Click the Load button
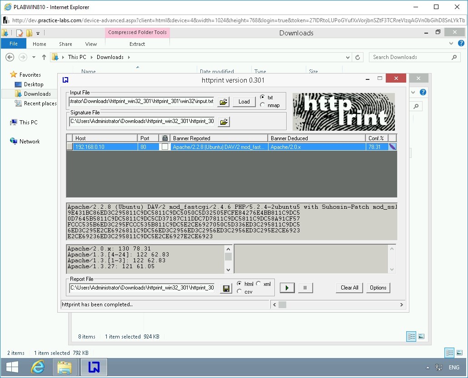468x378 pixels. 244,102
